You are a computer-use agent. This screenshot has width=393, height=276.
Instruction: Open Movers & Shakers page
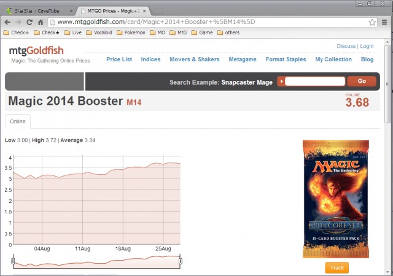(195, 59)
